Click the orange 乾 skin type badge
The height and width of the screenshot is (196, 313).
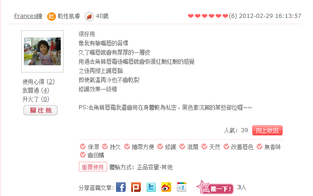point(51,17)
